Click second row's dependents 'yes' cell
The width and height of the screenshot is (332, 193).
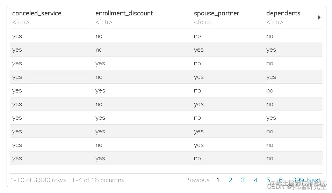(x=271, y=50)
